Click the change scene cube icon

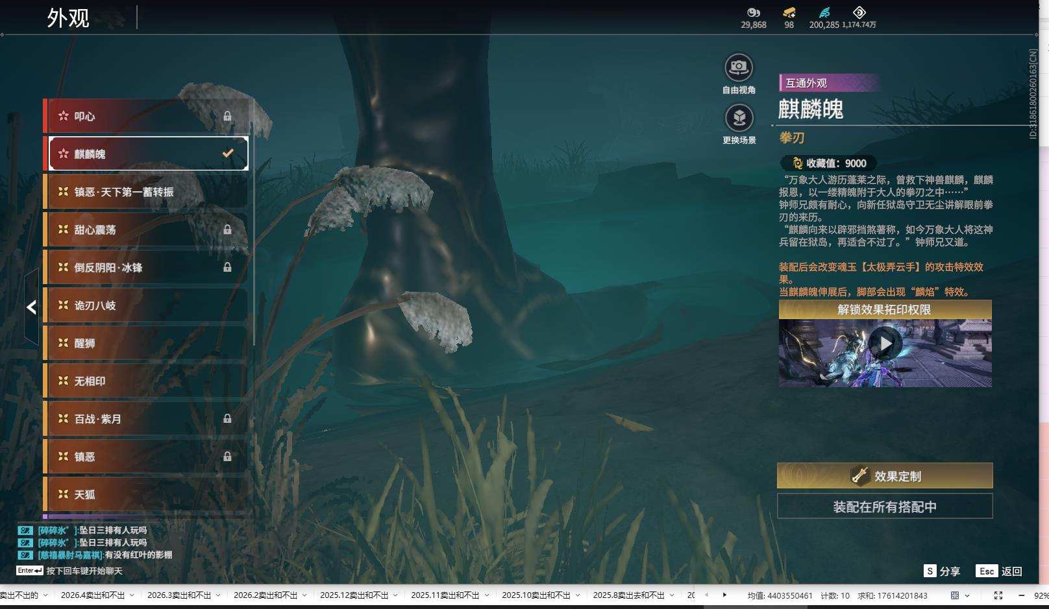click(x=739, y=118)
